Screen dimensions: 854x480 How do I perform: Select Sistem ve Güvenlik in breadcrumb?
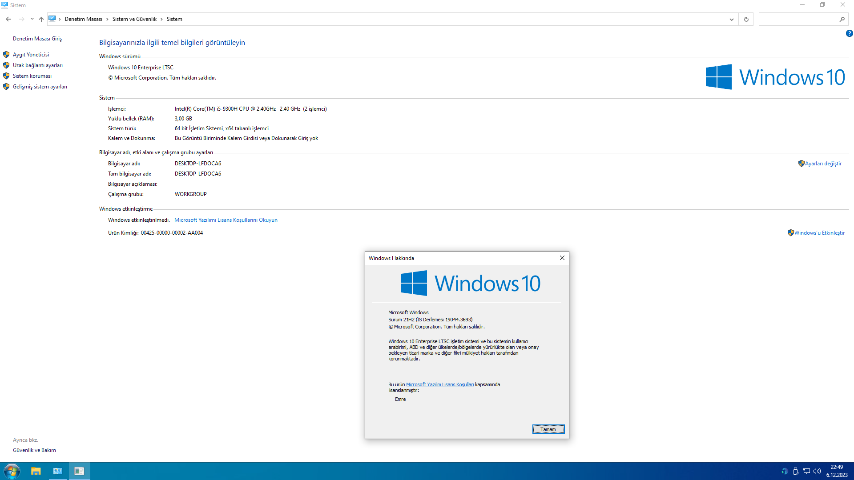coord(134,19)
